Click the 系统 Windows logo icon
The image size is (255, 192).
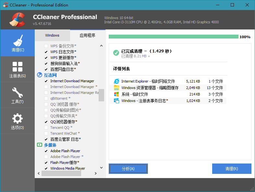pyautogui.click(x=116, y=94)
